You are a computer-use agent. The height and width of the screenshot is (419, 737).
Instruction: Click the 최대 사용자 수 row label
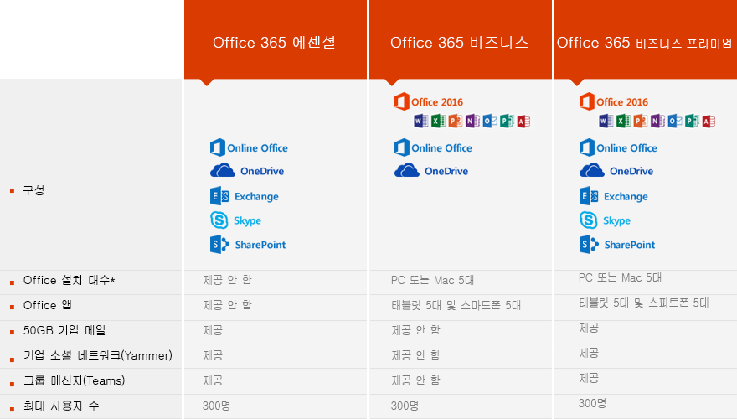pyautogui.click(x=61, y=406)
